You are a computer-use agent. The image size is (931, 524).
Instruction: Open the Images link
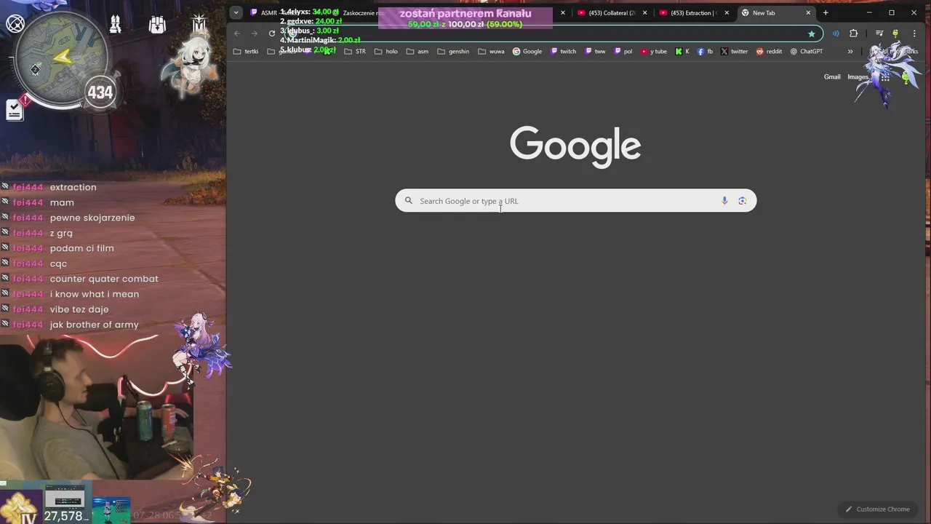[858, 77]
